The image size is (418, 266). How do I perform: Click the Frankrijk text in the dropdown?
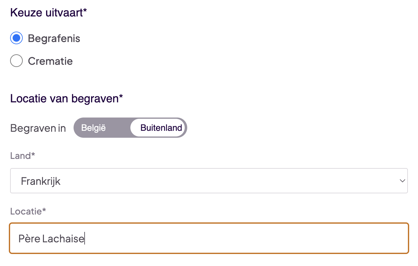(41, 181)
